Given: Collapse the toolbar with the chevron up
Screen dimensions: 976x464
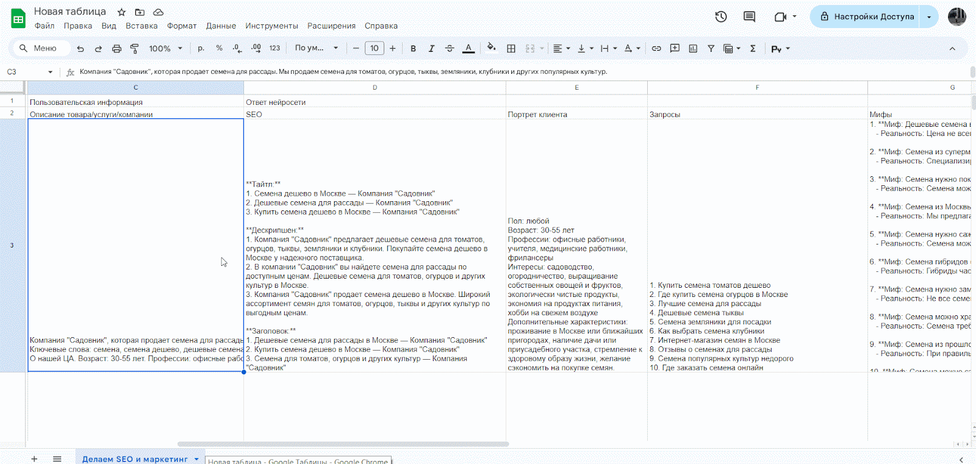Looking at the screenshot, I should point(952,49).
